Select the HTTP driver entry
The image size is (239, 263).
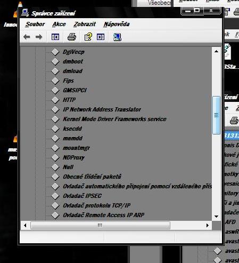pos(69,100)
